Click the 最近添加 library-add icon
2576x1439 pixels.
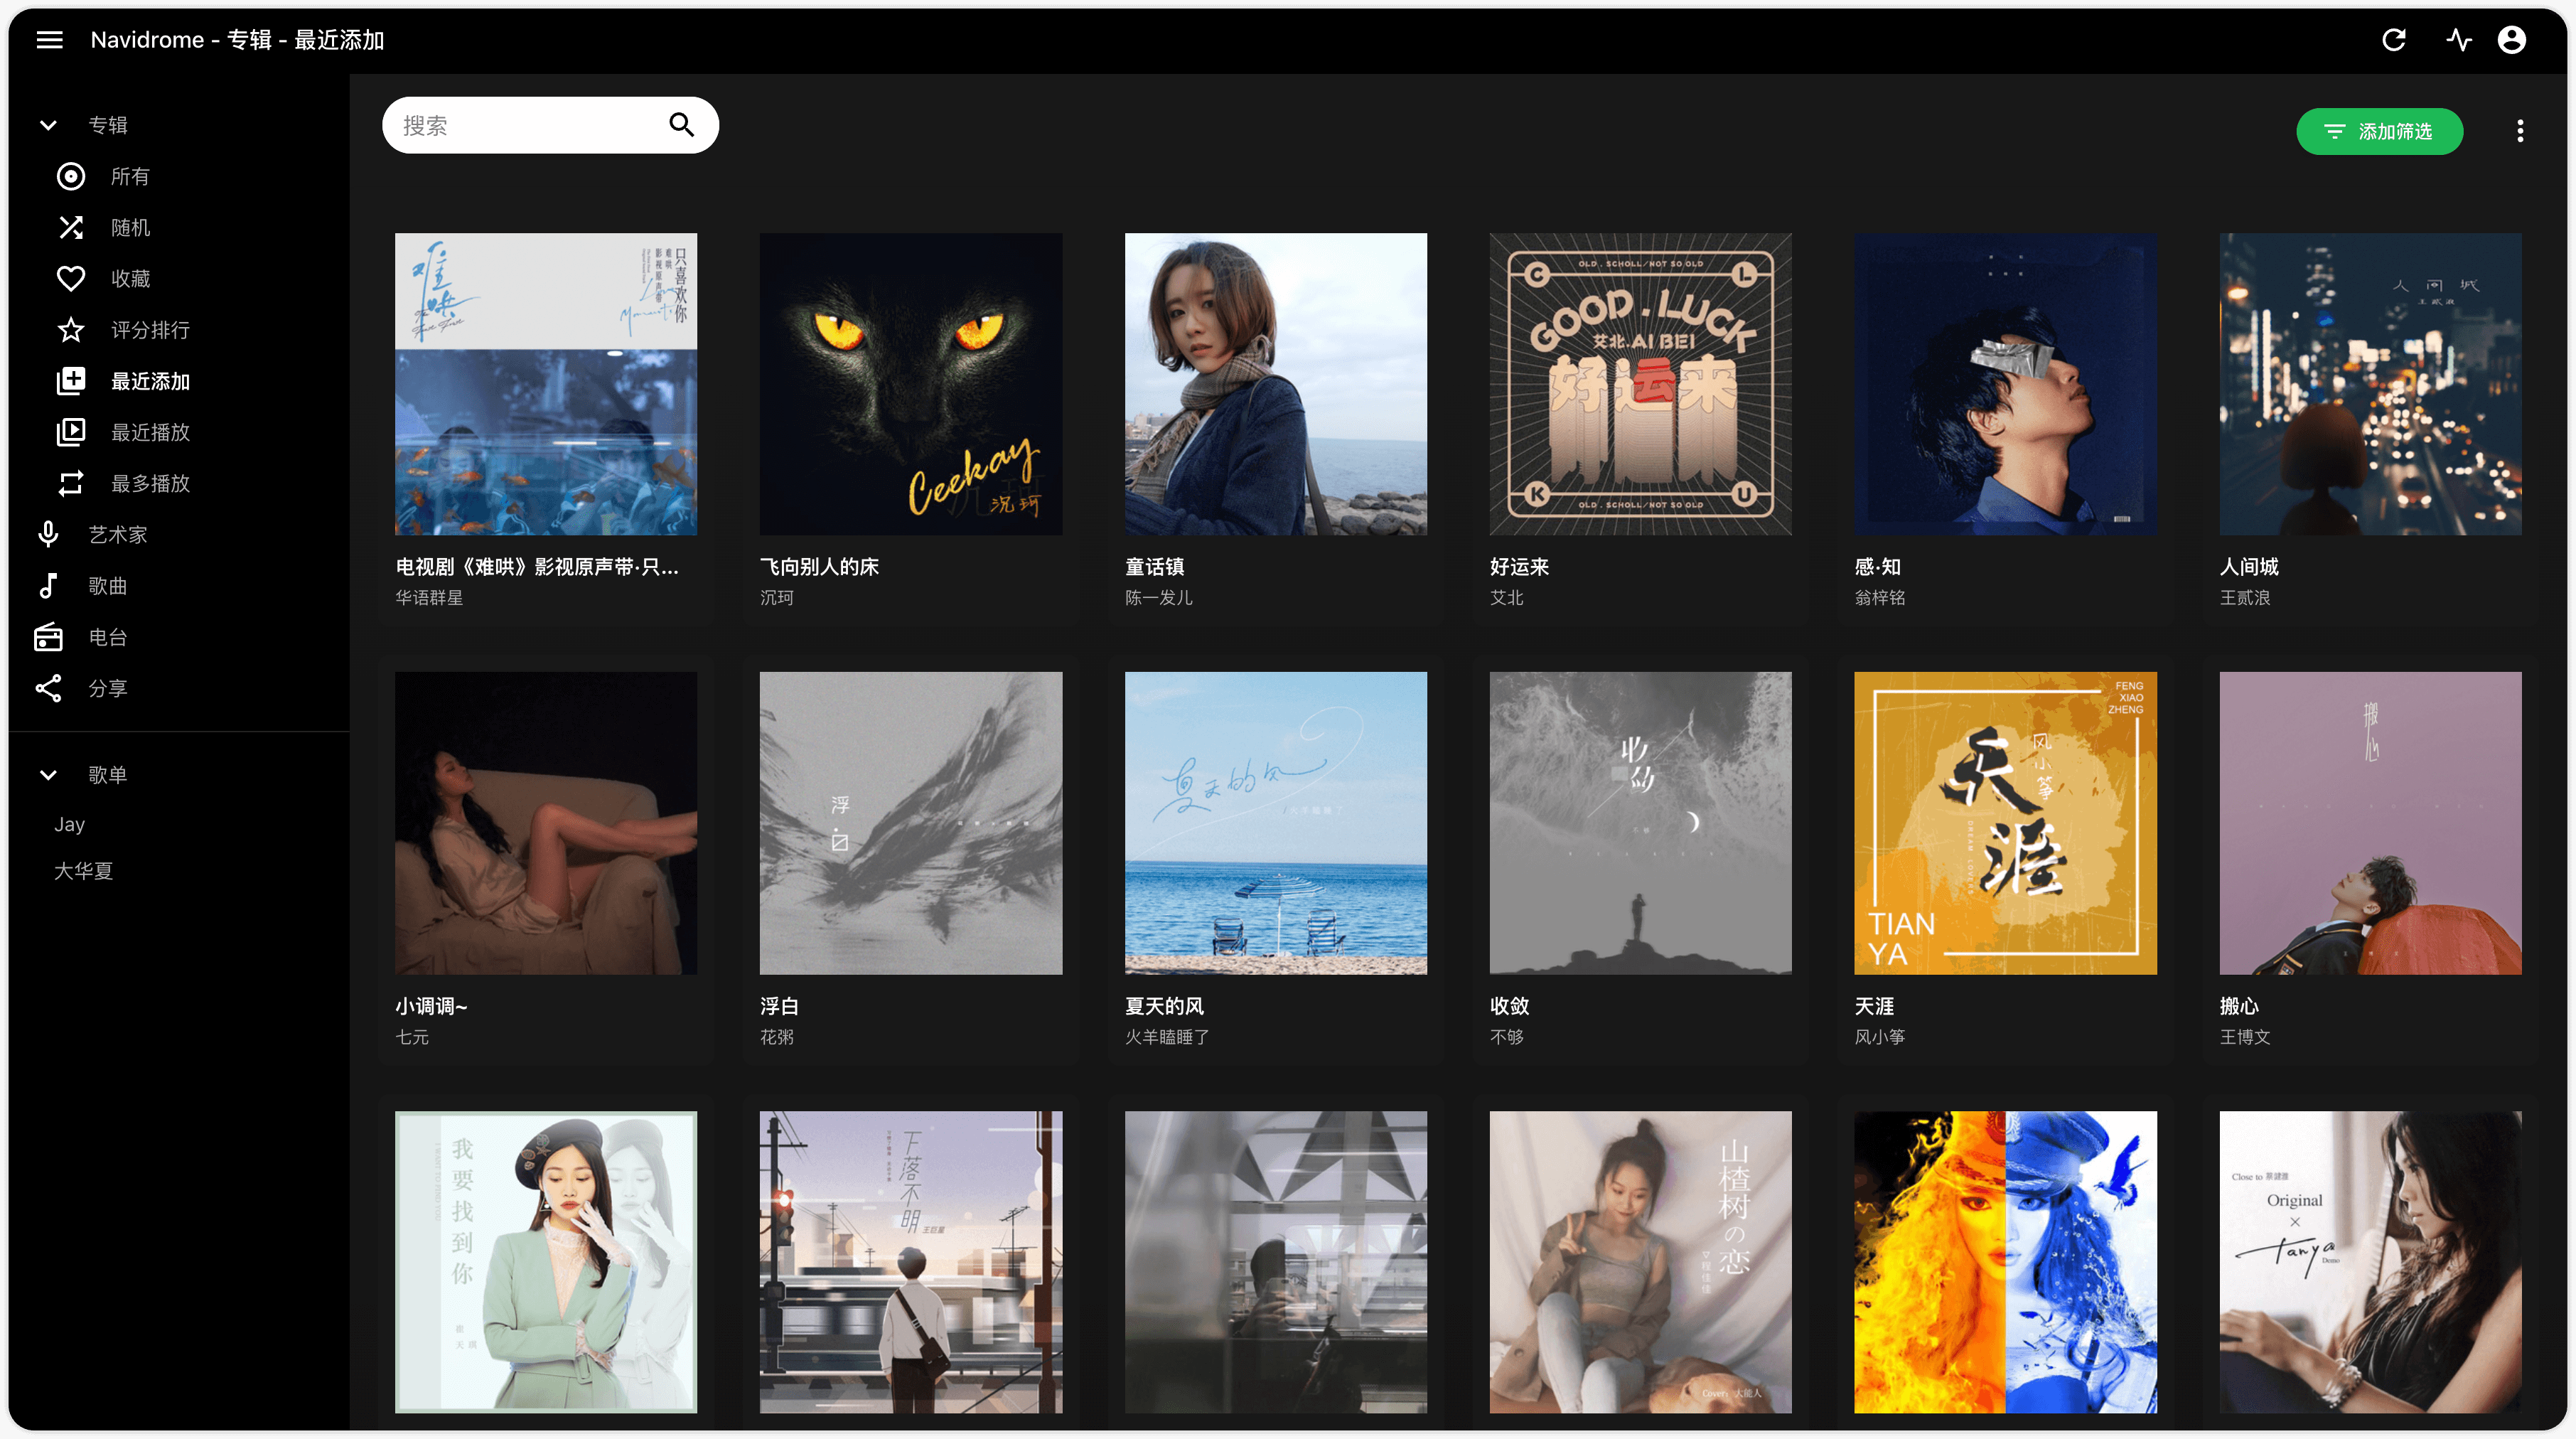coord(71,381)
